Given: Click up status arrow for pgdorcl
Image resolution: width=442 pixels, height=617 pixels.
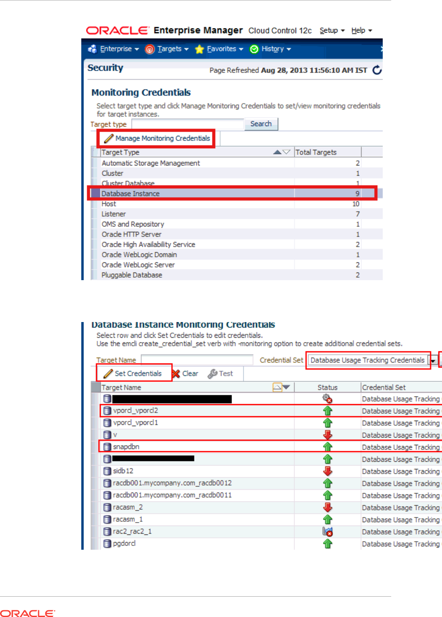Looking at the screenshot, I should tap(327, 544).
